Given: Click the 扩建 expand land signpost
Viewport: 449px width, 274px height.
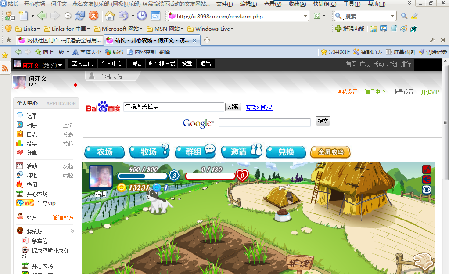Looking at the screenshot, I should 299,263.
